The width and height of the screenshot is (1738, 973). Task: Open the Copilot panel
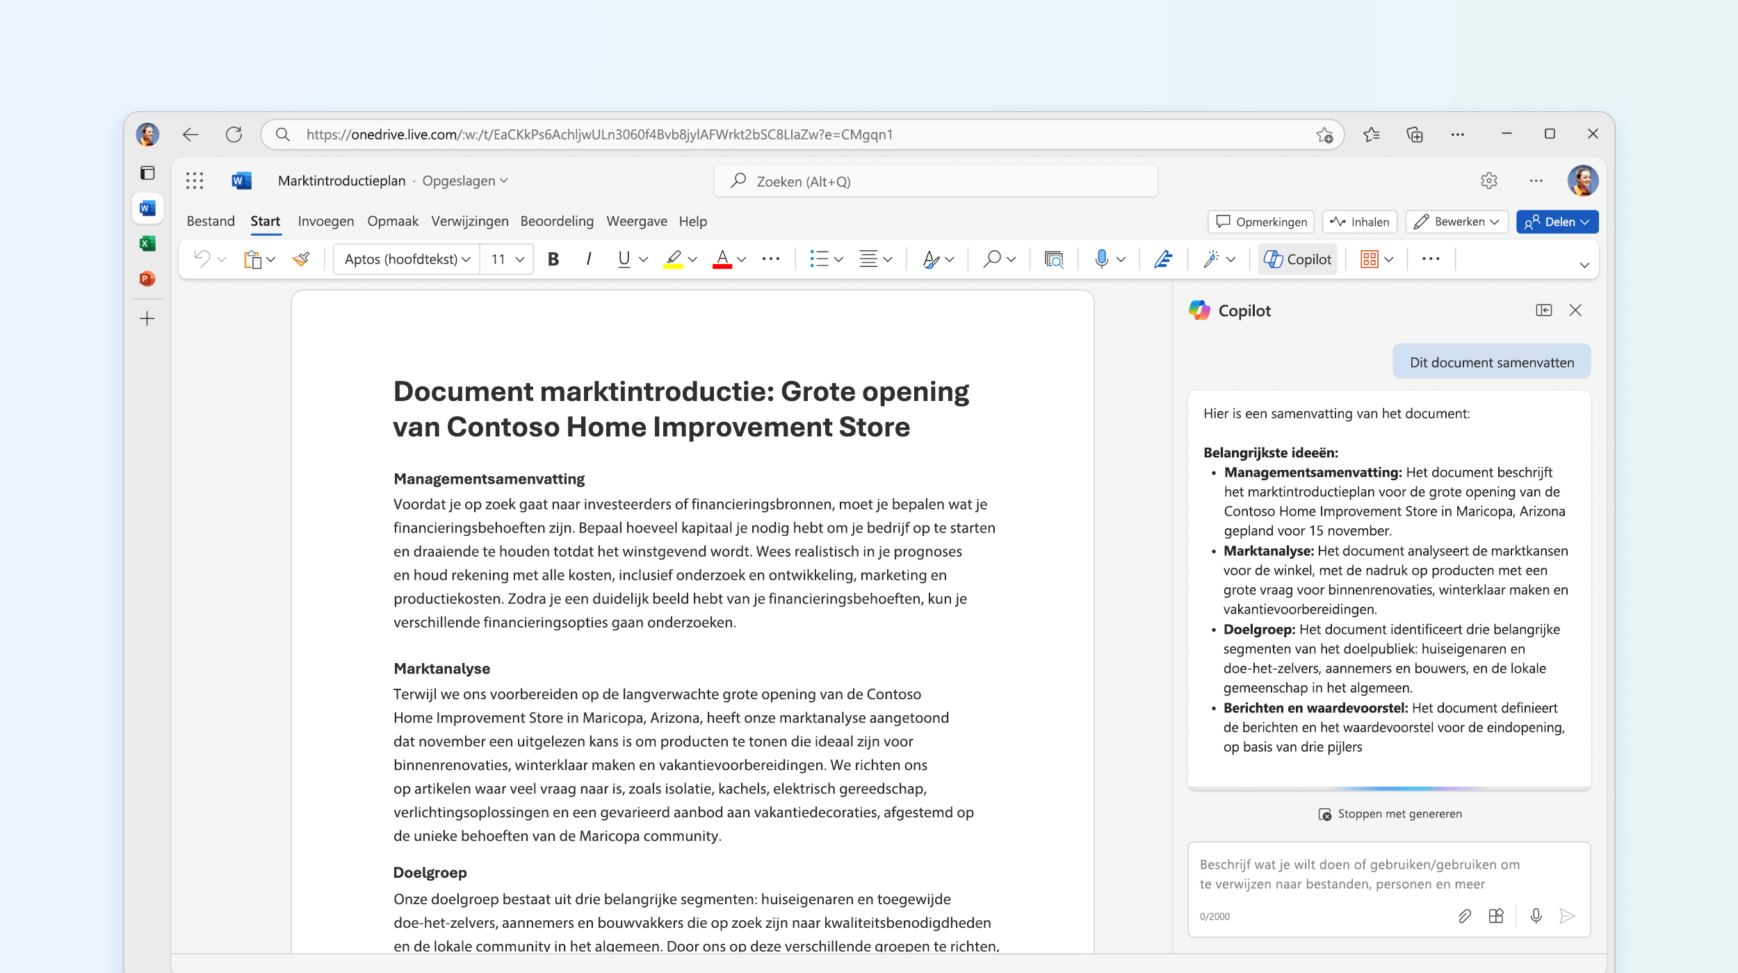pyautogui.click(x=1300, y=259)
